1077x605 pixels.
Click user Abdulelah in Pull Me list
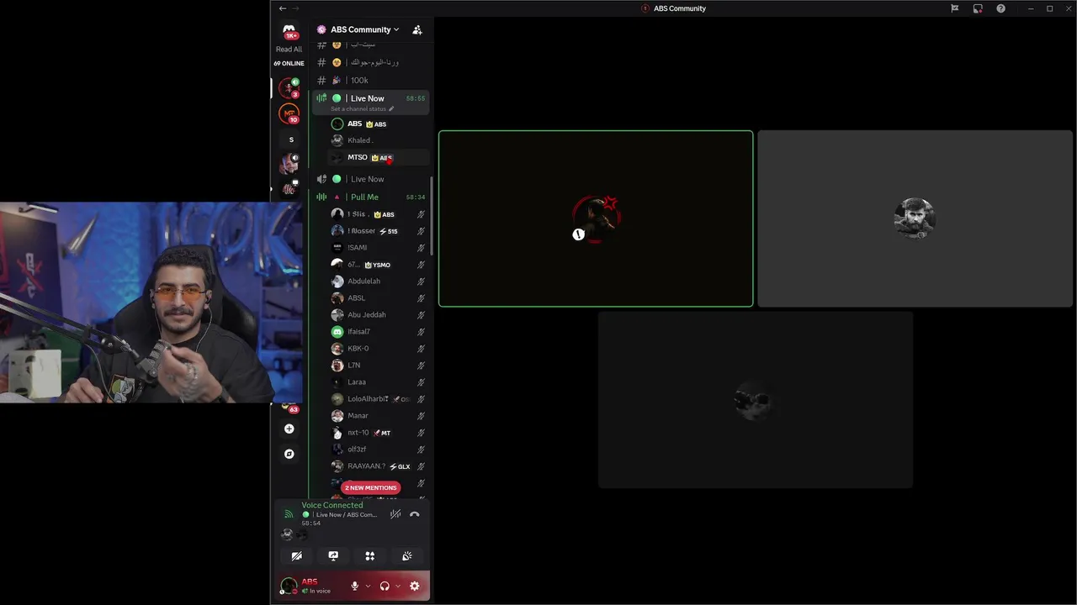pyautogui.click(x=378, y=281)
